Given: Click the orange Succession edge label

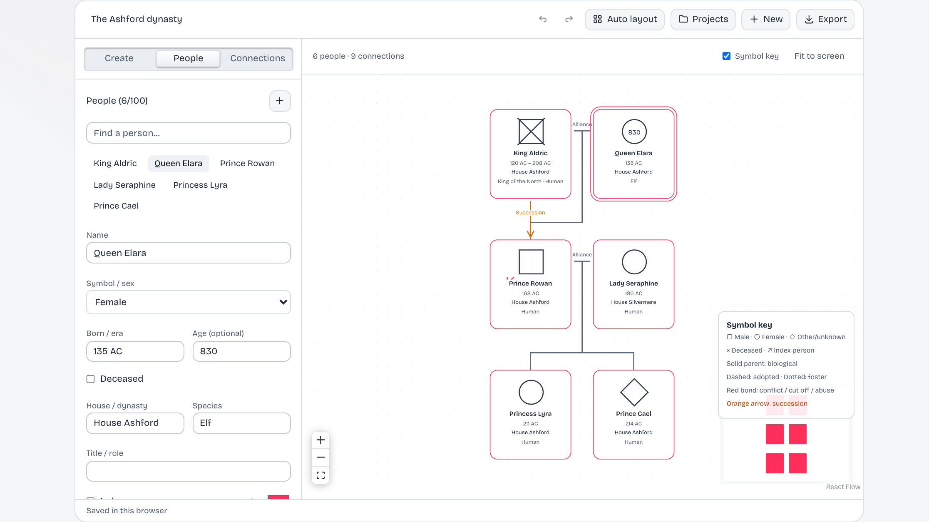Looking at the screenshot, I should click(x=530, y=213).
